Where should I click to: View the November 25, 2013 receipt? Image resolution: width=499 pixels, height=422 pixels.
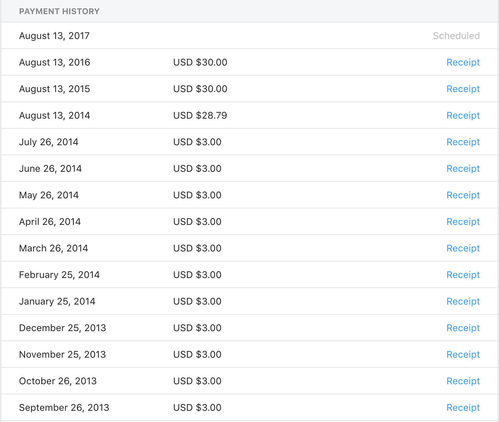click(x=463, y=354)
